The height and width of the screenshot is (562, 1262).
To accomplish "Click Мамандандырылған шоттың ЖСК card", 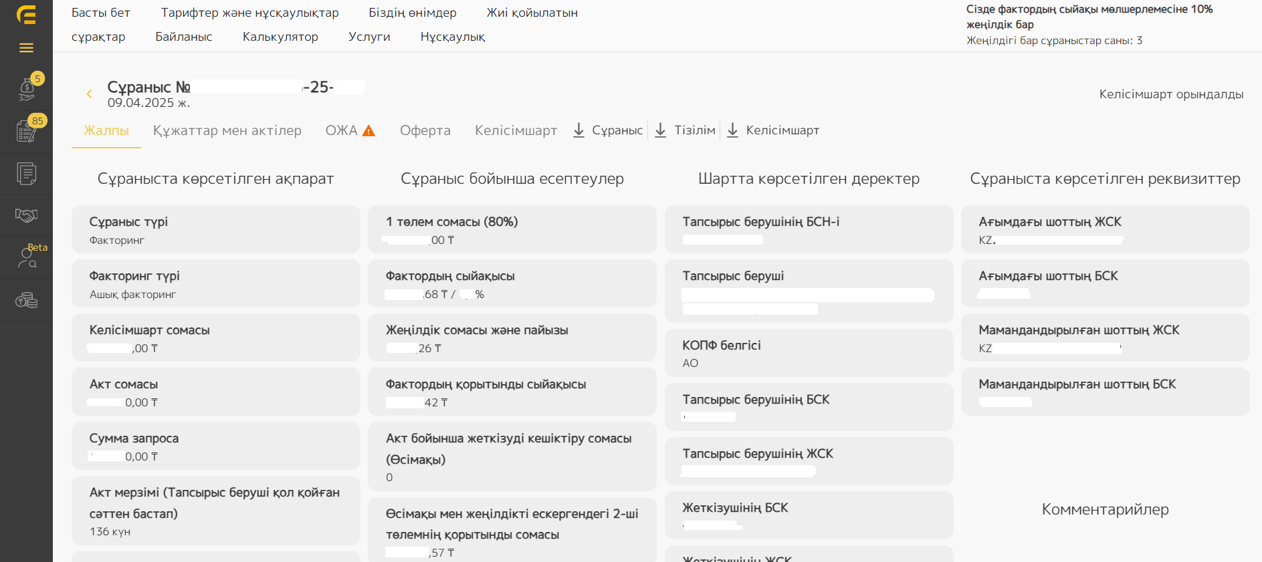I will point(1106,337).
